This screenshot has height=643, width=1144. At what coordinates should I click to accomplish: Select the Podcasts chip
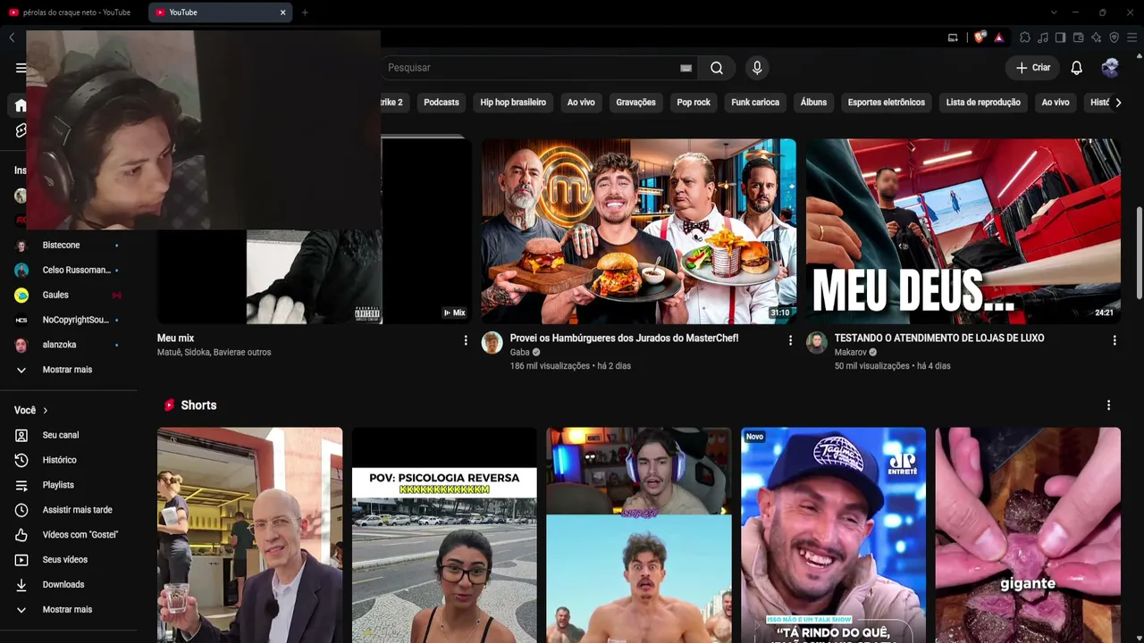(442, 103)
